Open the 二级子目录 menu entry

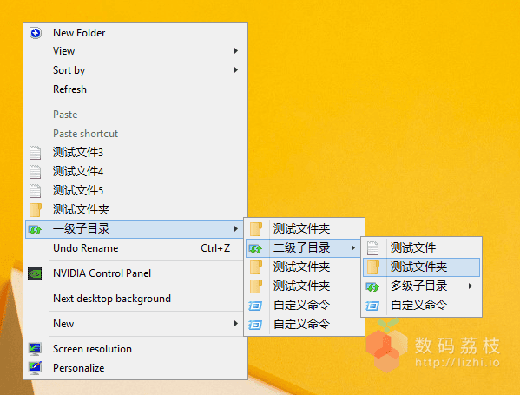303,247
